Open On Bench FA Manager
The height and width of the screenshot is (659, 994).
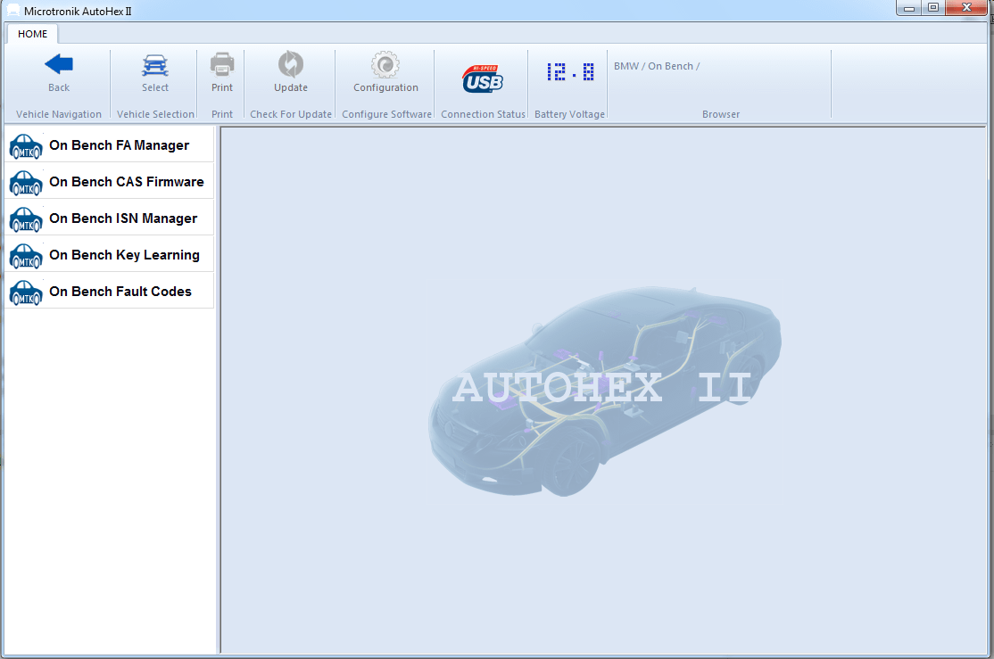(119, 144)
